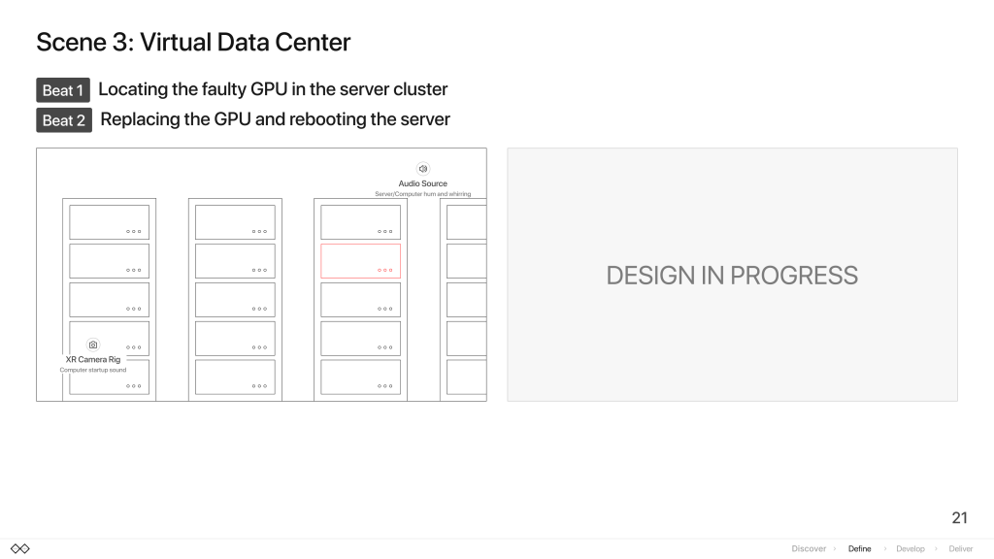Click the Audio Source speaker icon

coord(423,169)
